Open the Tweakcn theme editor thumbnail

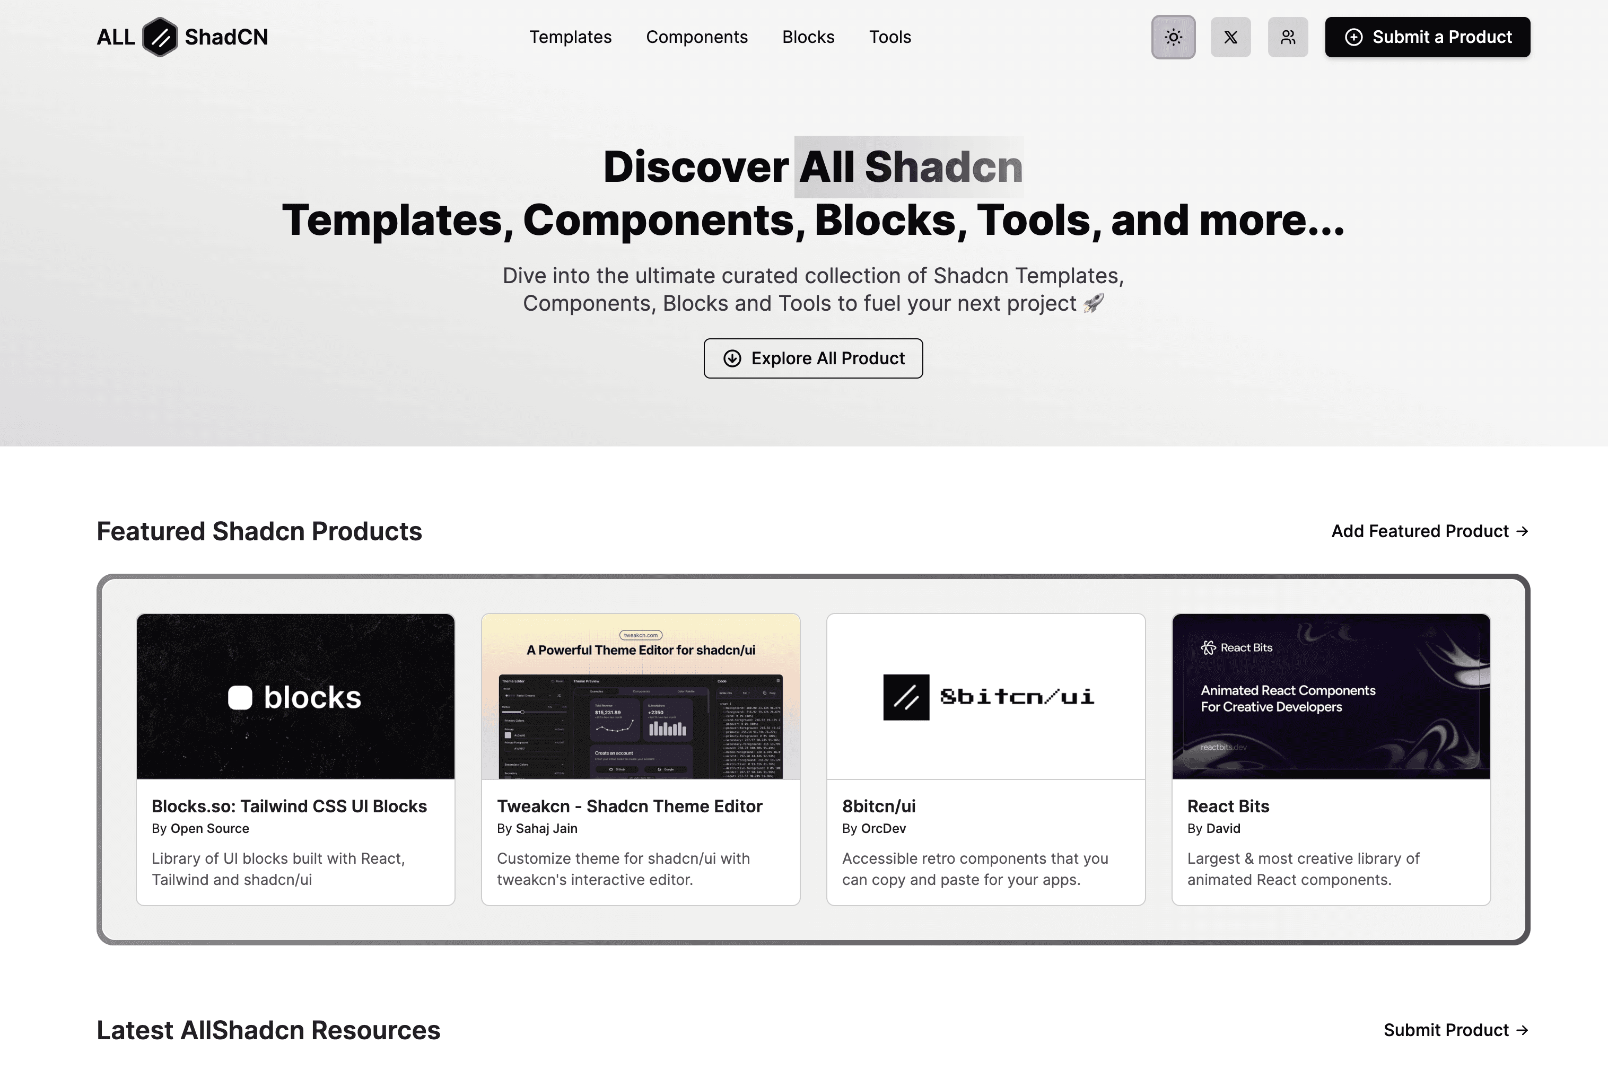point(640,696)
